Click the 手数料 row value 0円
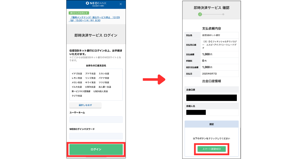The height and width of the screenshot is (159, 303). [x=205, y=61]
